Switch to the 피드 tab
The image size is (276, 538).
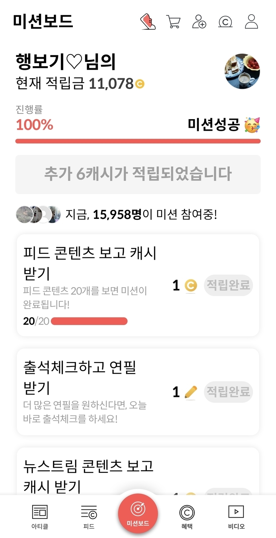(x=89, y=516)
